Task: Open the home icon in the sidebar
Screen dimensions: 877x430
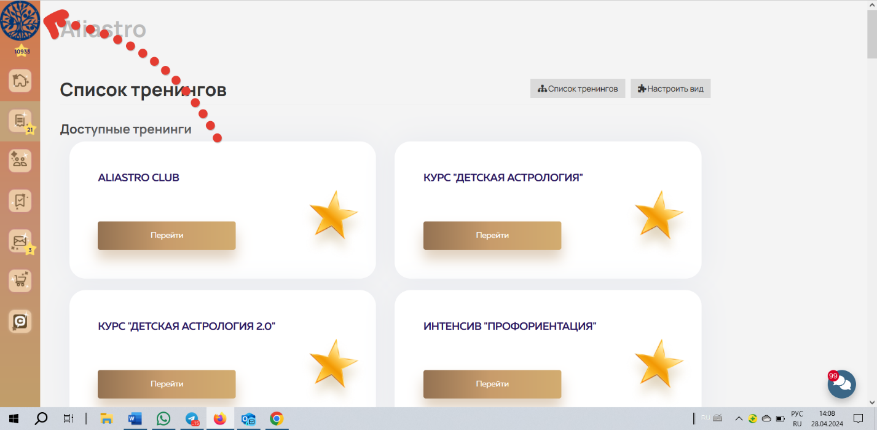Action: [x=20, y=81]
